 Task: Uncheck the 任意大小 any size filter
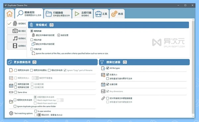coord(107,75)
